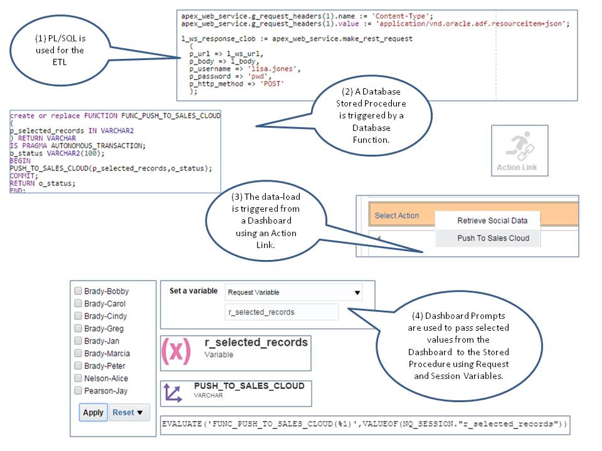This screenshot has width=602, height=451.
Task: Select the Brady-Marcia checkbox
Action: (x=78, y=353)
